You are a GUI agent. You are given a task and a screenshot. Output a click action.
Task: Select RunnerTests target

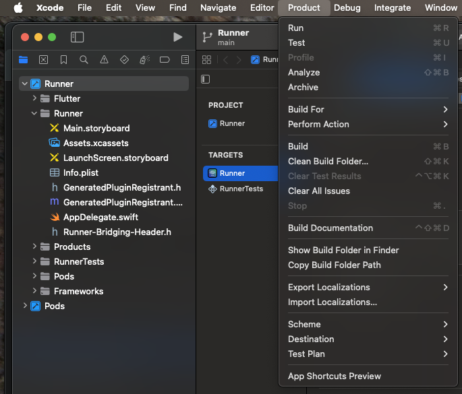[240, 189]
